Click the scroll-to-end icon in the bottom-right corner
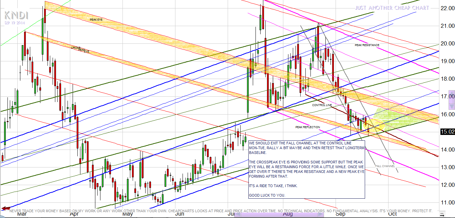Image resolution: width=455 pixels, height=218 pixels. tap(441, 214)
